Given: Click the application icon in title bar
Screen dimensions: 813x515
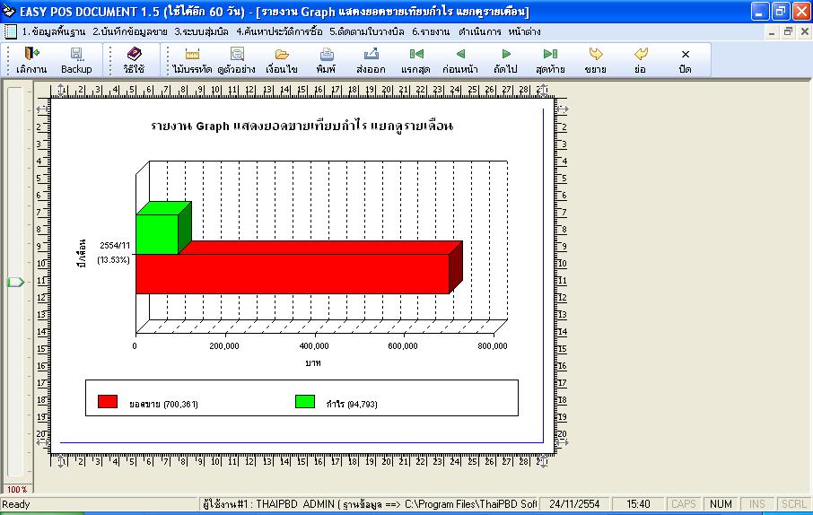Looking at the screenshot, I should 9,11.
